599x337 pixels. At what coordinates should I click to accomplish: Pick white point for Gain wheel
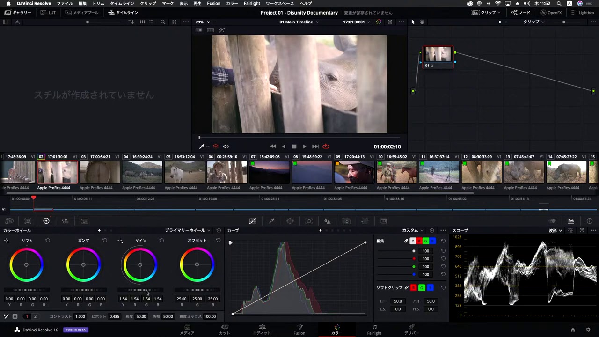tap(120, 241)
